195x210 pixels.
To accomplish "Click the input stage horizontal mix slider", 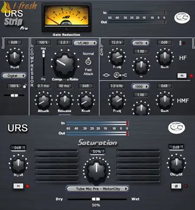I will [x=14, y=95].
